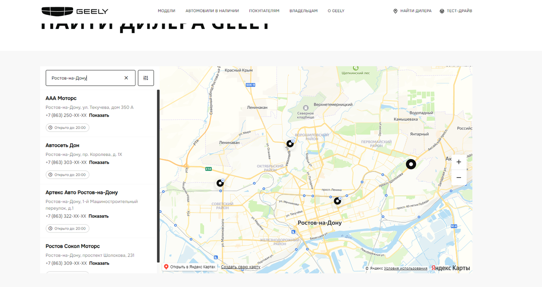The width and height of the screenshot is (542, 287).
Task: Click Ростов-на-Дону city label on map
Action: [x=320, y=223]
